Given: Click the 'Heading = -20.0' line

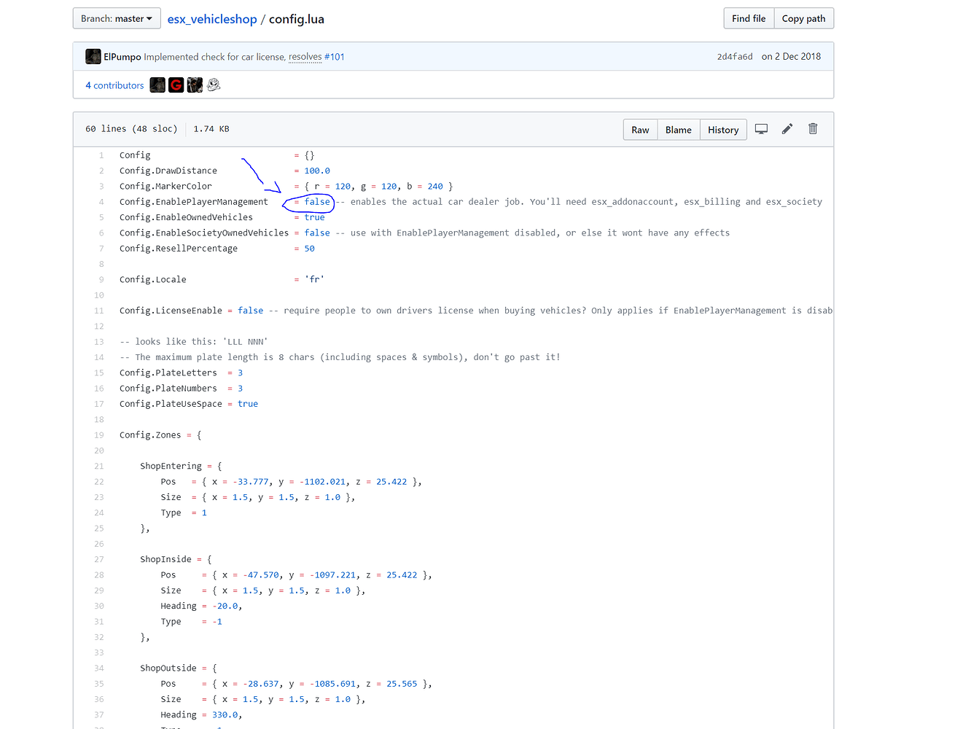Looking at the screenshot, I should coord(201,606).
